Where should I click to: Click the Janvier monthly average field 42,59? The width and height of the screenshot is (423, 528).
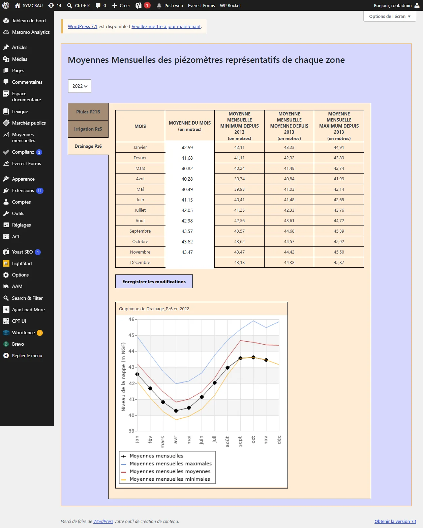[x=190, y=148]
